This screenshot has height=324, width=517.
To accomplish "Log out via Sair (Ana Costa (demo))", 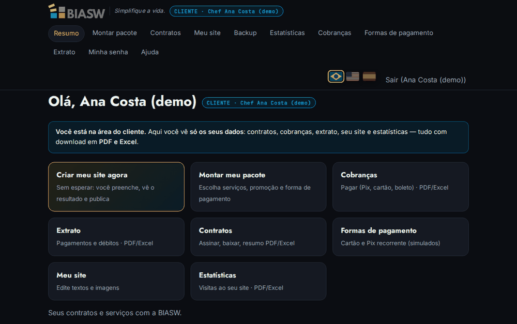I will (x=425, y=80).
